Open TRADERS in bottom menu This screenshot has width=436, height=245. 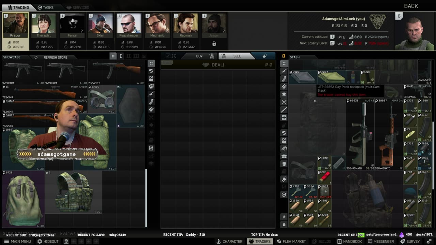[x=259, y=241]
